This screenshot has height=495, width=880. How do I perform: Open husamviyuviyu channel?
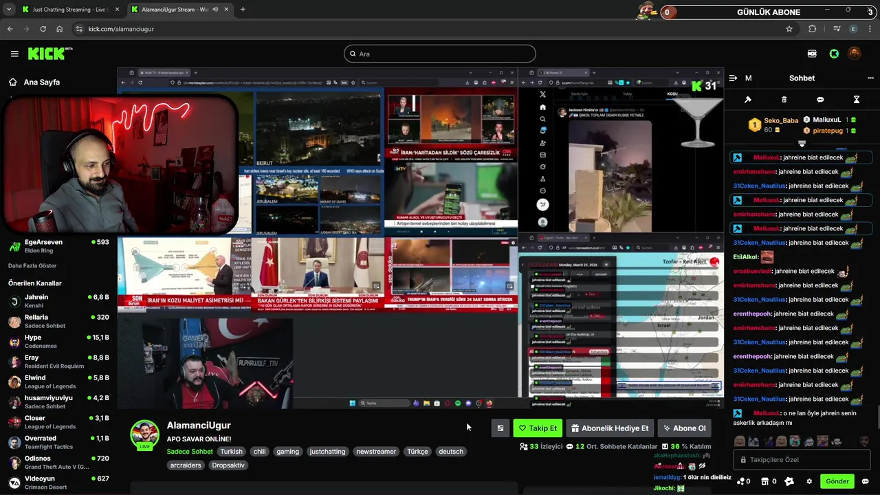click(x=58, y=401)
